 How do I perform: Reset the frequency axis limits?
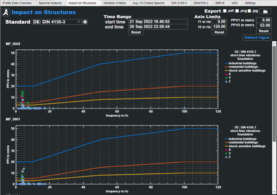click(x=219, y=32)
